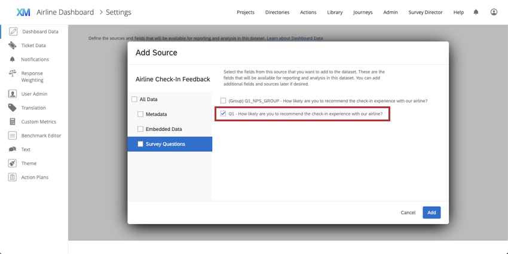
Task: Click the Add button
Action: pyautogui.click(x=432, y=213)
